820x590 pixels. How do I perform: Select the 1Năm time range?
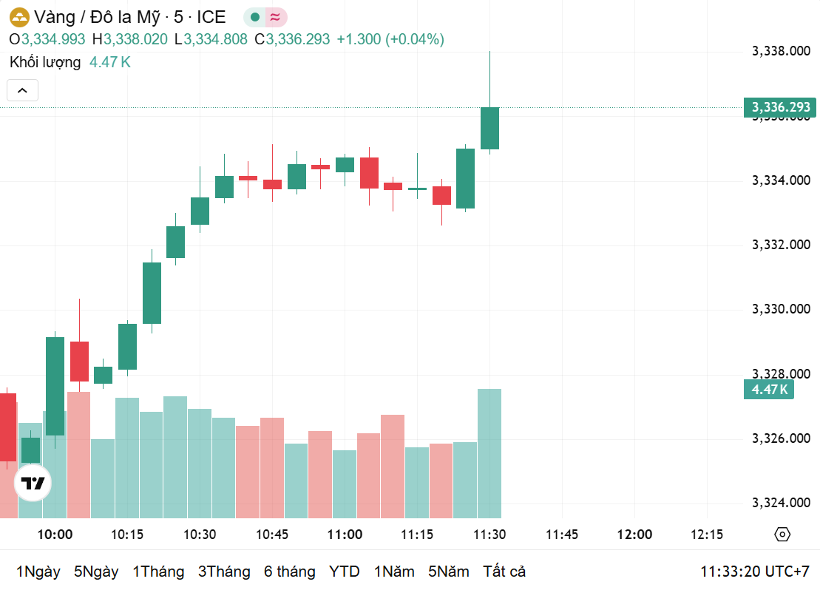pyautogui.click(x=395, y=572)
